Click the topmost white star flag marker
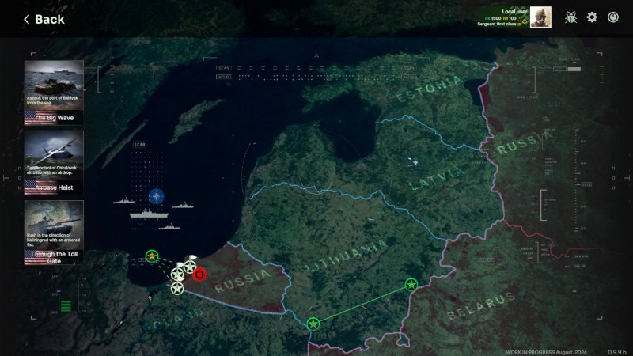This screenshot has height=356, width=633. (x=190, y=267)
